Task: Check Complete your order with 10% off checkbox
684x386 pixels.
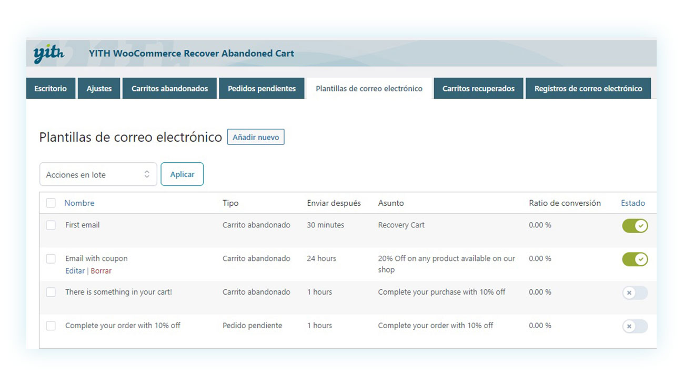Action: click(x=51, y=326)
